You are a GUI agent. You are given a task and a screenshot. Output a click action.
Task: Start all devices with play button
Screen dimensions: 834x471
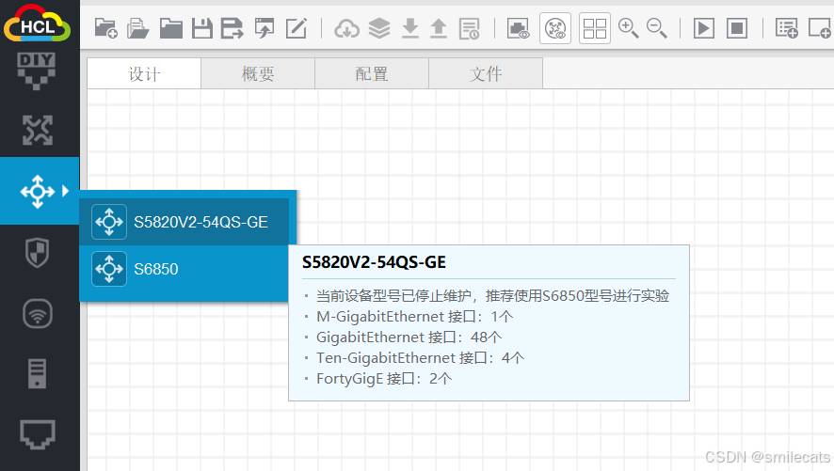(703, 28)
